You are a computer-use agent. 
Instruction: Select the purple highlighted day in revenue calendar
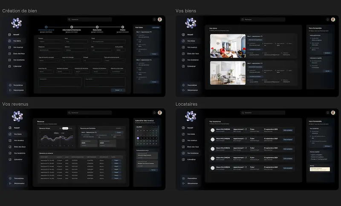[138, 138]
